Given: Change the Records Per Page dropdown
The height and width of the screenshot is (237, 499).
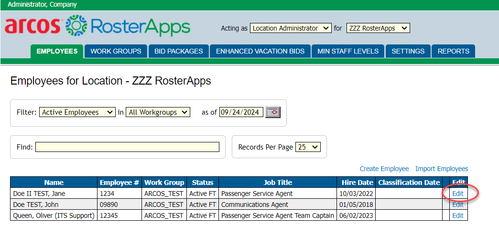Looking at the screenshot, I should 308,147.
